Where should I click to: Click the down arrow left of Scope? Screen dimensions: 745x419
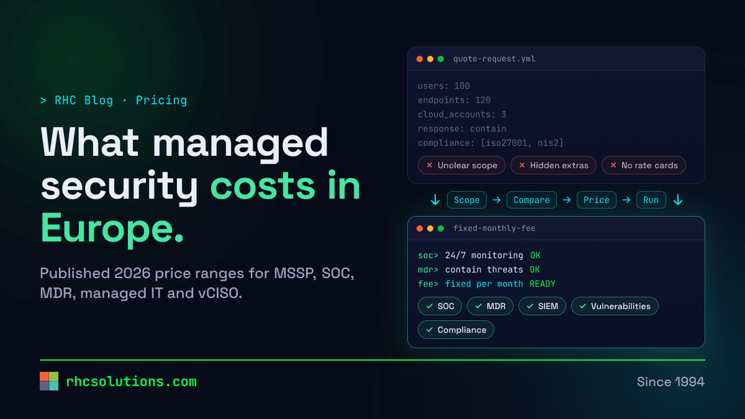point(435,200)
